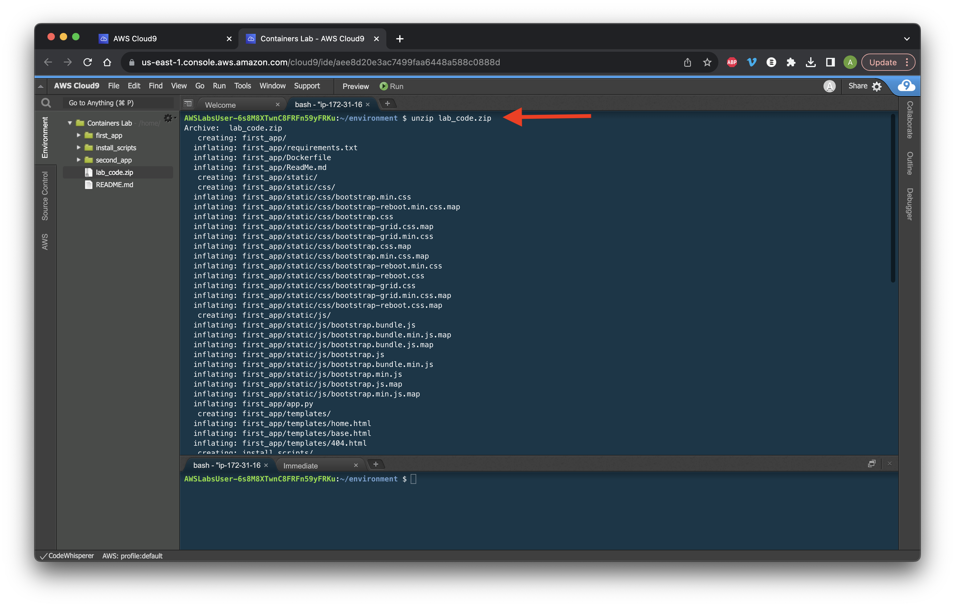Click the Go to Anything search field
This screenshot has height=607, width=955.
click(x=118, y=103)
